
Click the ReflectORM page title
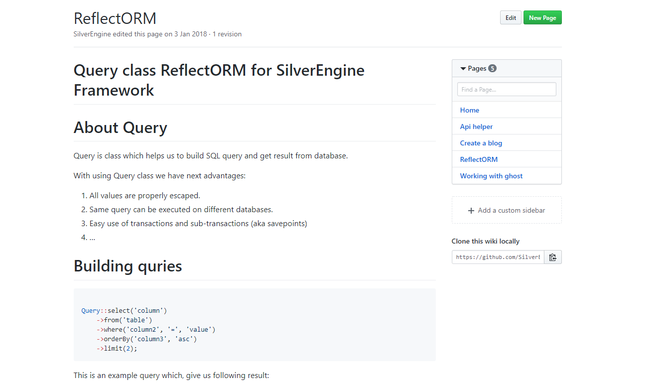coord(115,18)
